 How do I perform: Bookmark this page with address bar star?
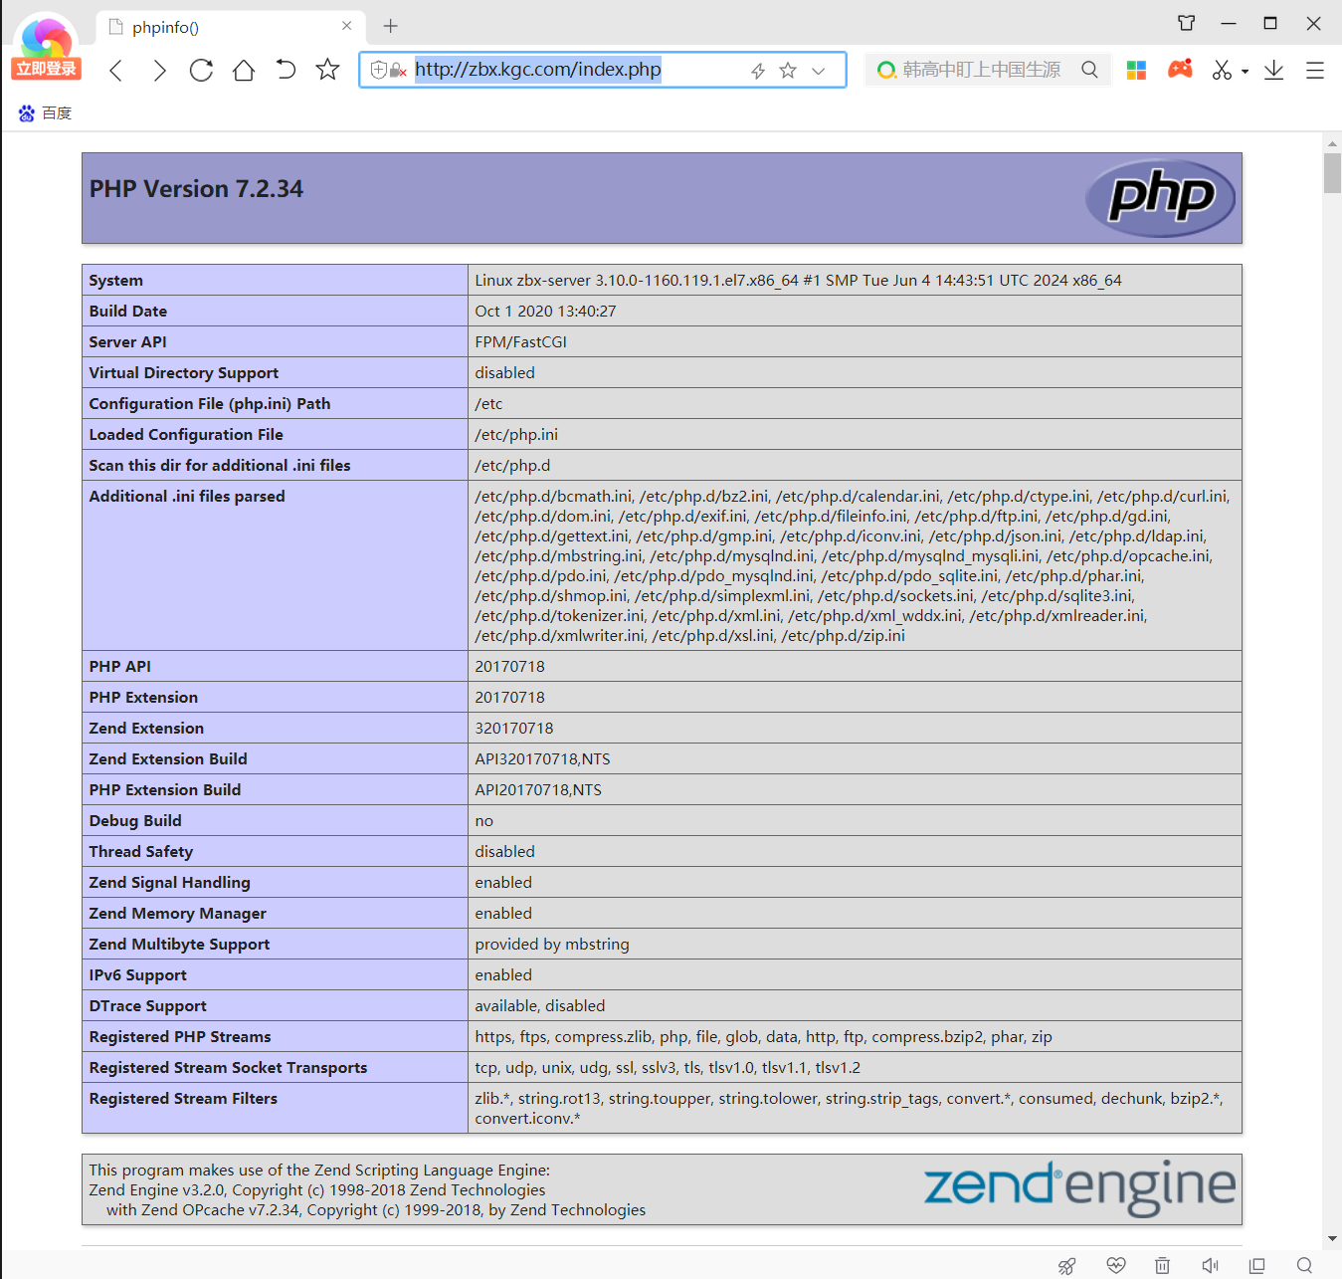click(x=788, y=70)
